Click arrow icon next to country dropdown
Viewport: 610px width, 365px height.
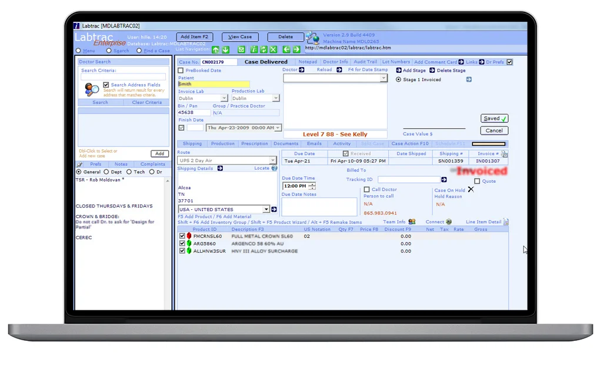tap(274, 209)
